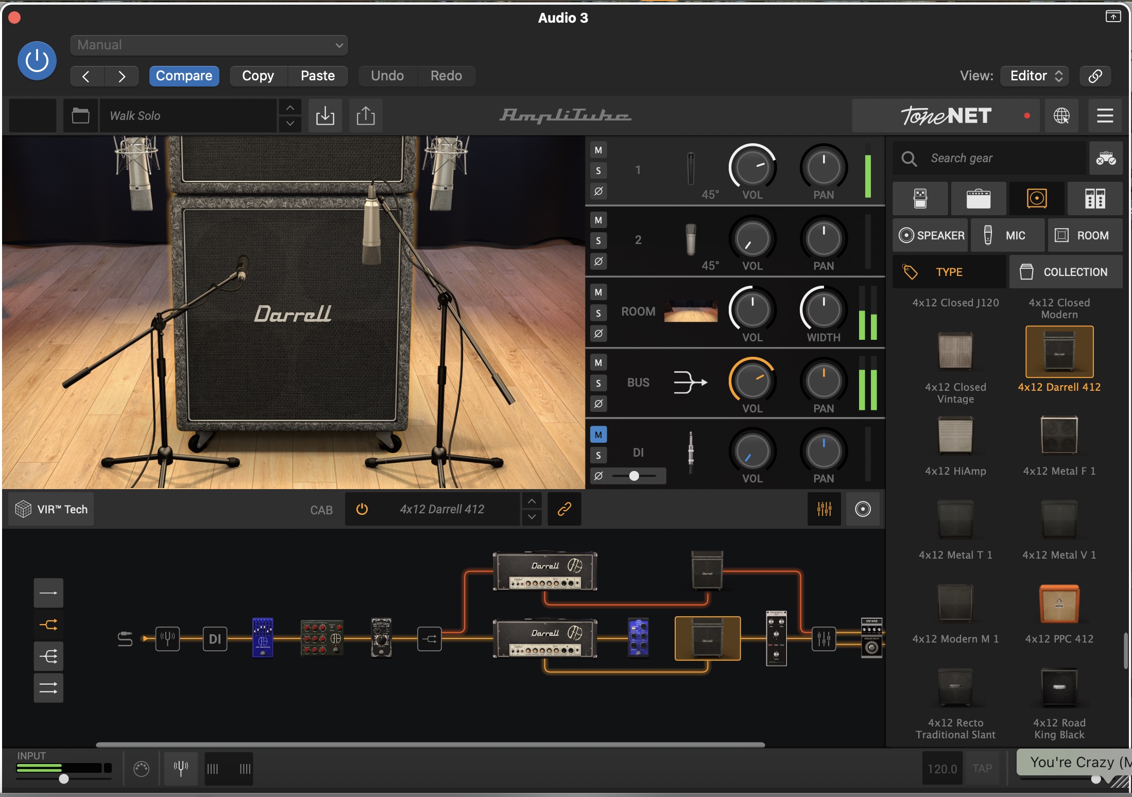Click the Paste button
Screen dimensions: 1132x797
[318, 76]
